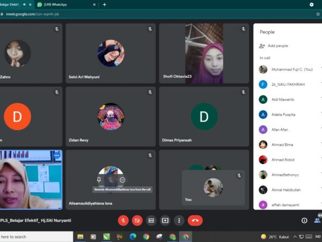Open tile options on Siti Nuryanti's video
322x242 pixels.
tap(56, 155)
